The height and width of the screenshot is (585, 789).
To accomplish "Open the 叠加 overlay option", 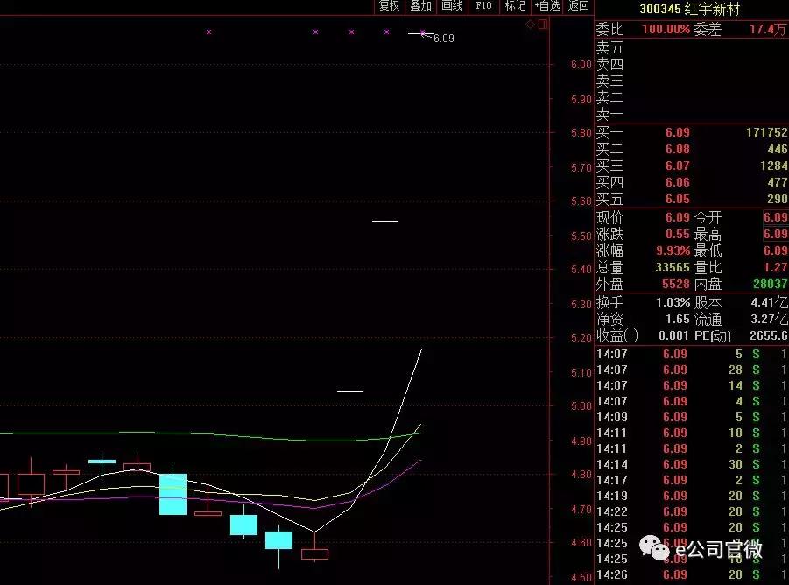I will click(420, 5).
